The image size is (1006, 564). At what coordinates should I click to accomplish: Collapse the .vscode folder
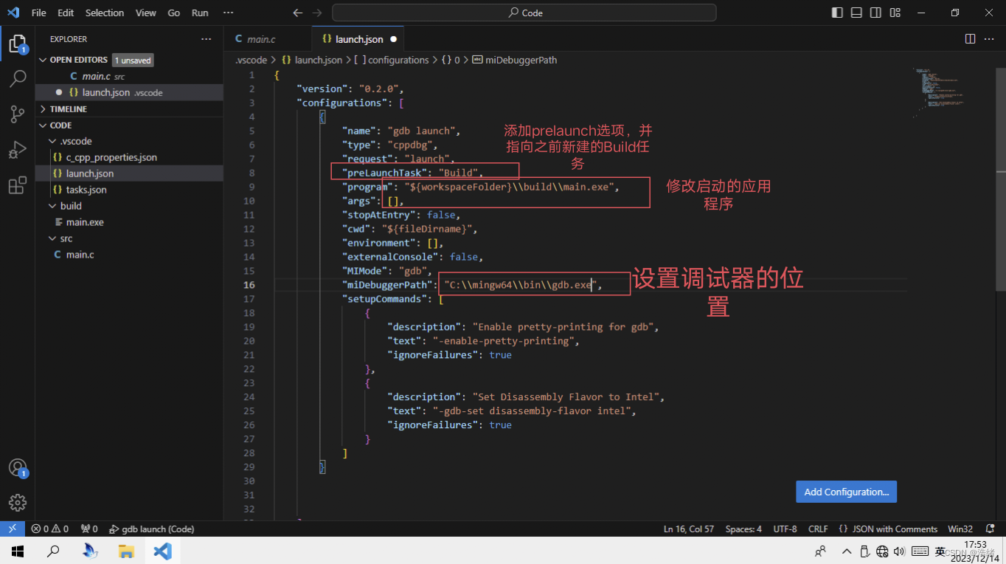[76, 141]
